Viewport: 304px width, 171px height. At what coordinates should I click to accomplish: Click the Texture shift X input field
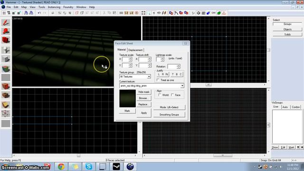point(143,59)
